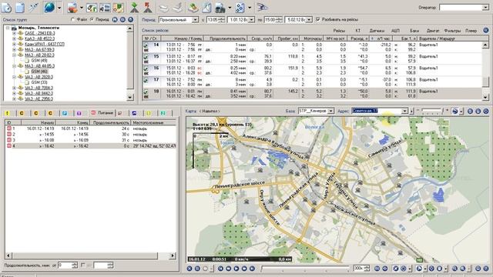This screenshot has width=493, height=277.
Task: Select the Период radio button
Action: (x=92, y=19)
